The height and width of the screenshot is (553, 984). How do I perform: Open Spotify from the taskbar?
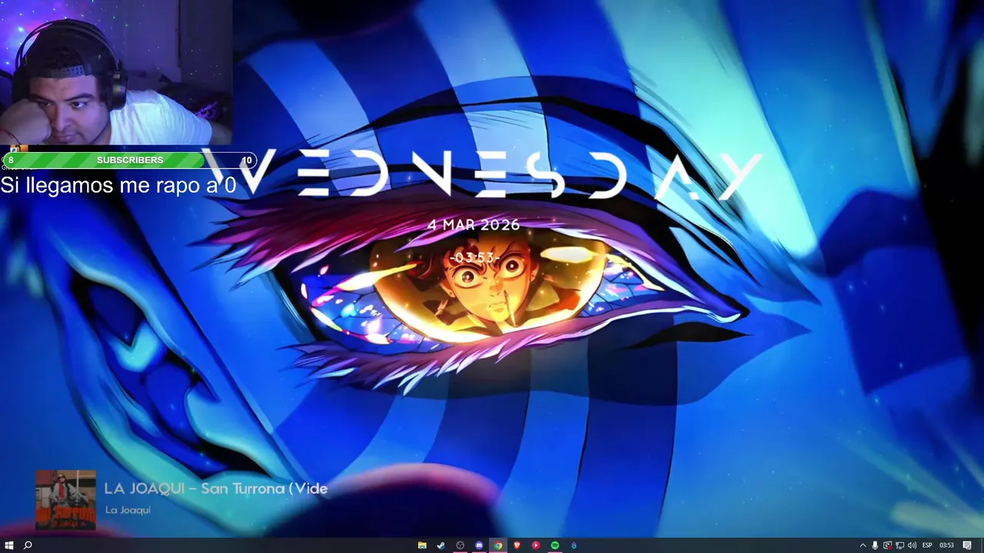(x=555, y=545)
